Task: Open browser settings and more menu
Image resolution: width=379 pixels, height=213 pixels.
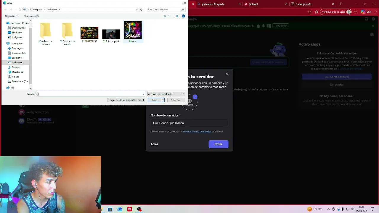Action: [x=355, y=12]
